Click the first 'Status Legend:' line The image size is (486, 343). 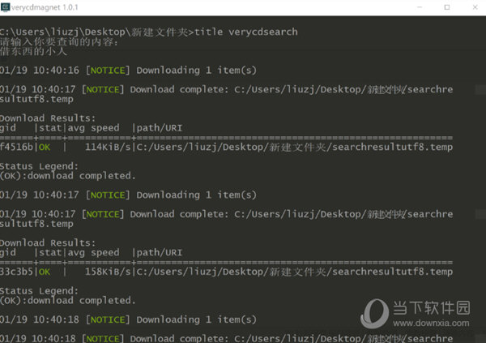(x=39, y=166)
